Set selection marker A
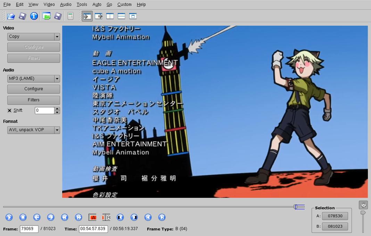Viewport: 371px width, 236px height. pos(92,217)
